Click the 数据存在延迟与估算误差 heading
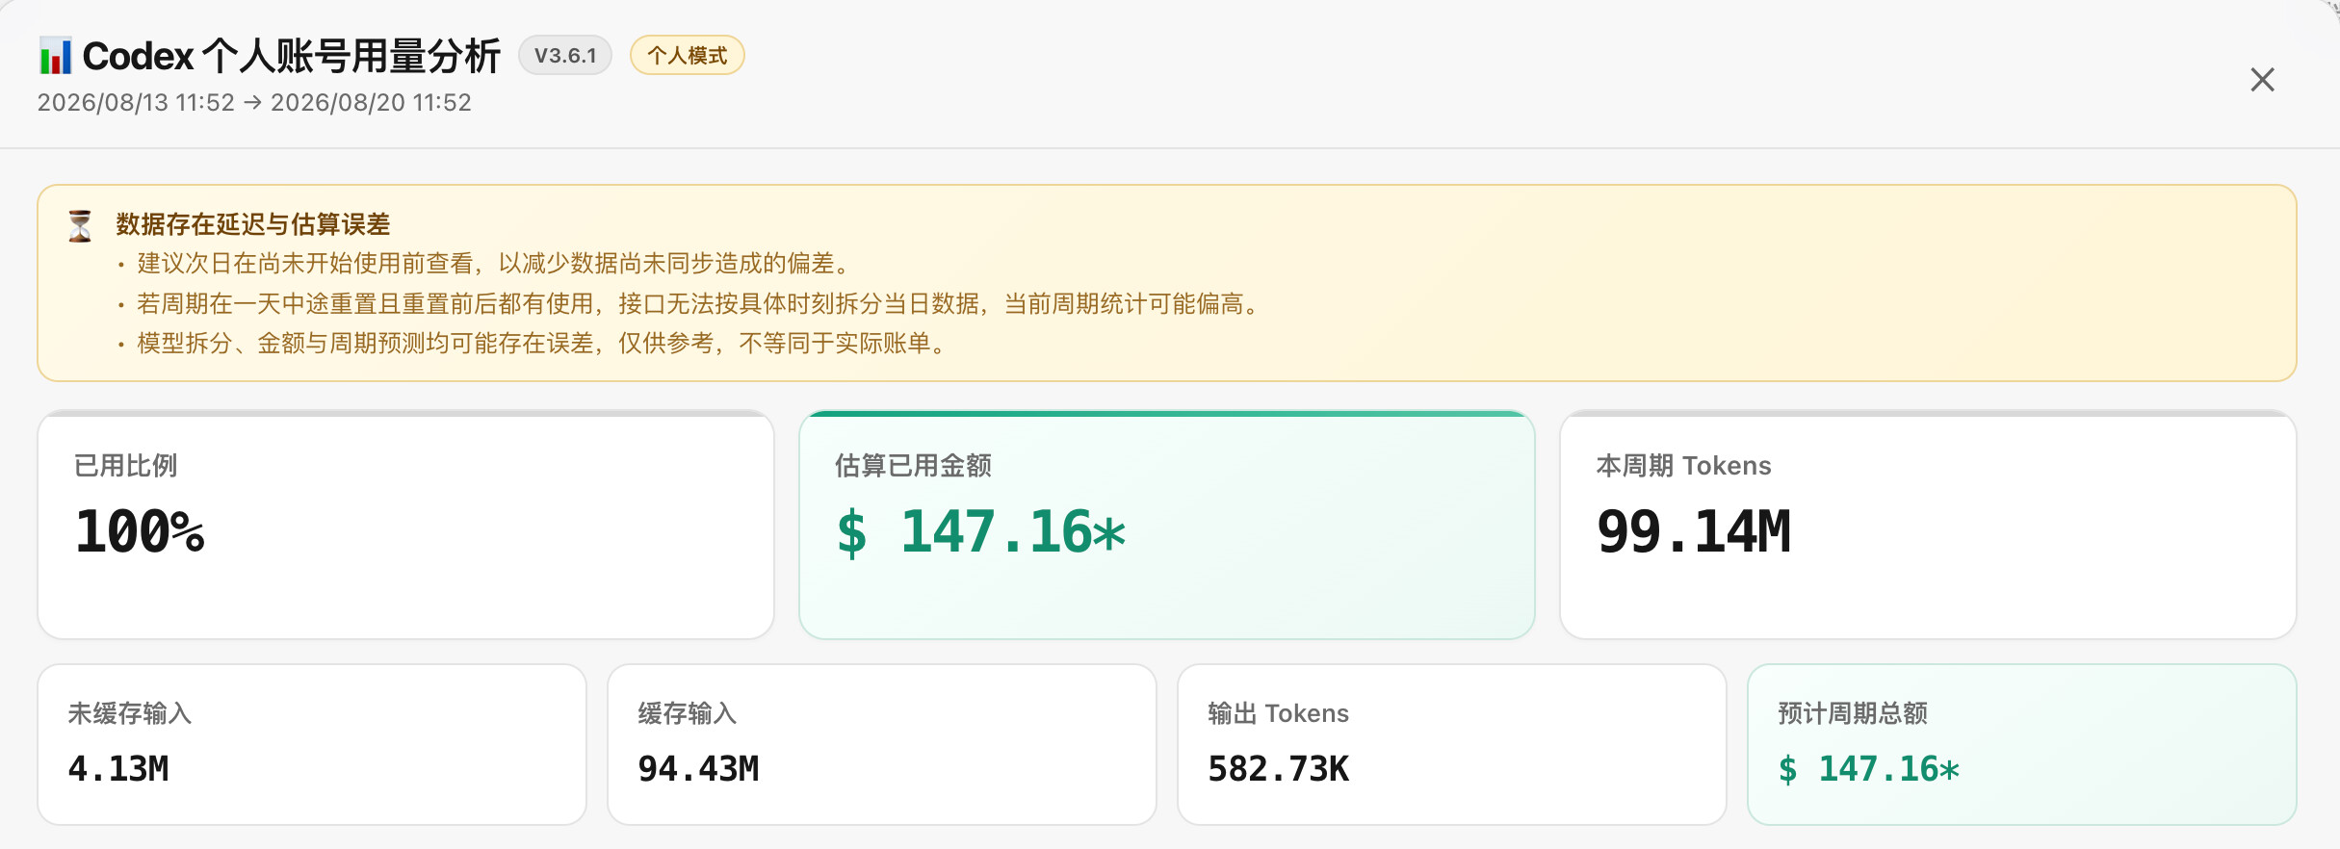This screenshot has height=849, width=2340. tap(253, 224)
